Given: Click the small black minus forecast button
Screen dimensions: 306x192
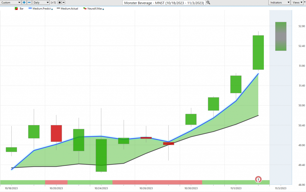Looking at the screenshot, I should click(63, 2).
